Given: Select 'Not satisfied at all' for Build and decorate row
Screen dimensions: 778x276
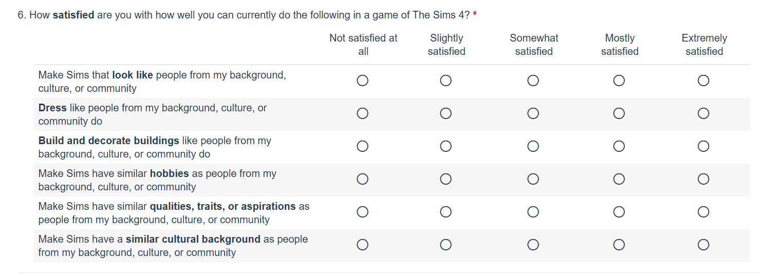Looking at the screenshot, I should coord(362,146).
